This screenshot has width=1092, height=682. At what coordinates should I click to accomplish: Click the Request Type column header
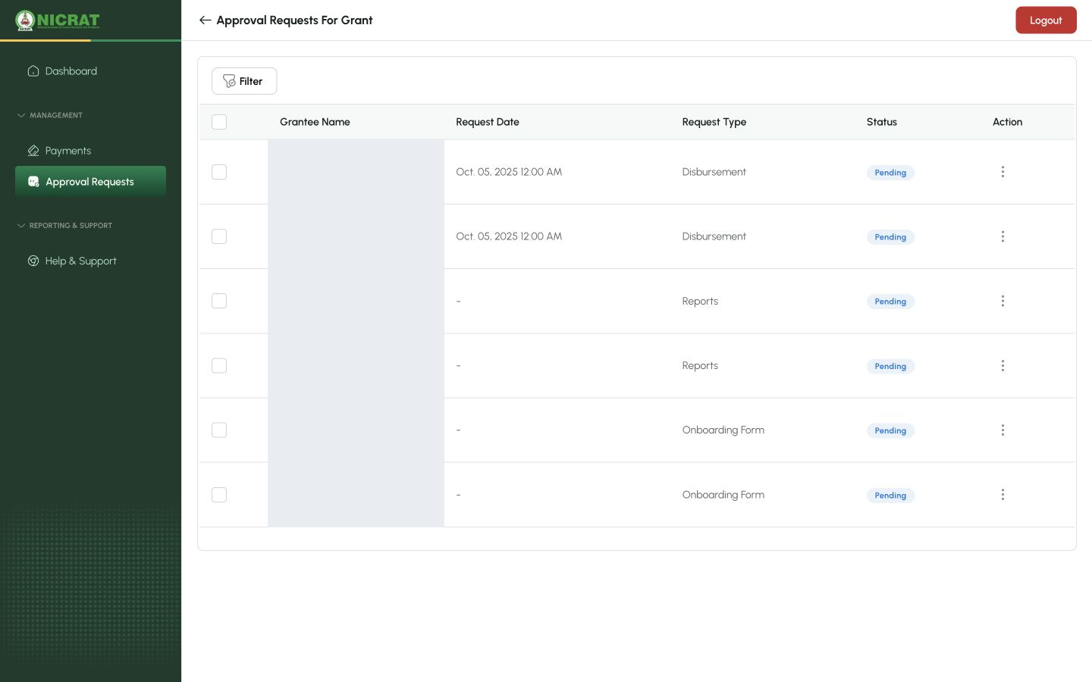[714, 122]
